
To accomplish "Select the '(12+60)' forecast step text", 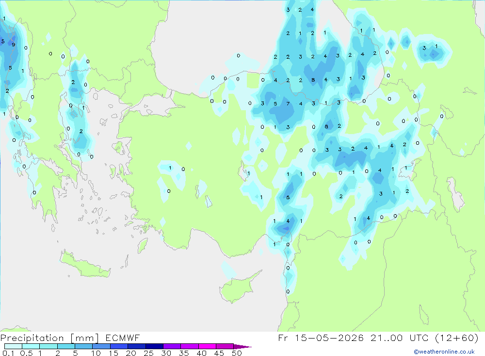I will (x=456, y=338).
